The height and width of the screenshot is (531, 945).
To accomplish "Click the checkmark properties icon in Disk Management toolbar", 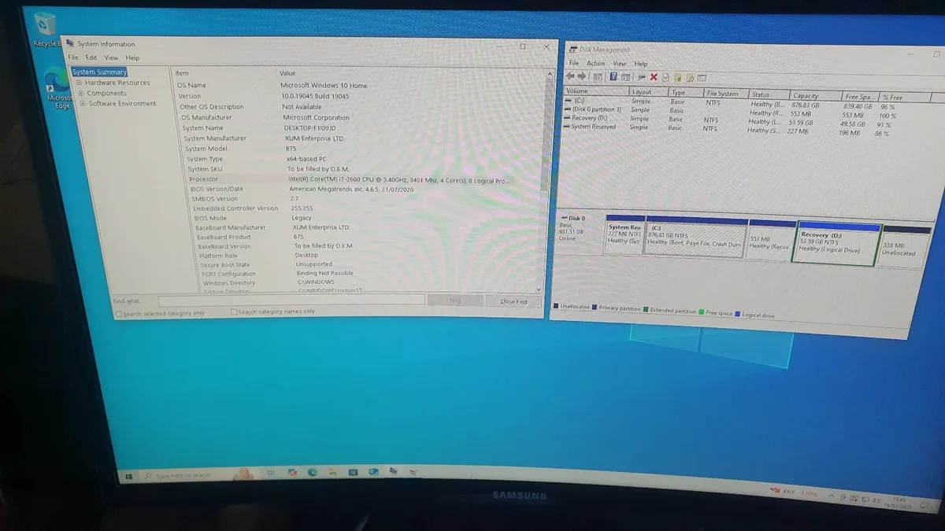I will (x=665, y=77).
